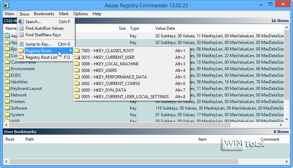293x168 pixels.
Task: Click the magnifier icon beside Find ShellNew Keys
Action: [21, 35]
